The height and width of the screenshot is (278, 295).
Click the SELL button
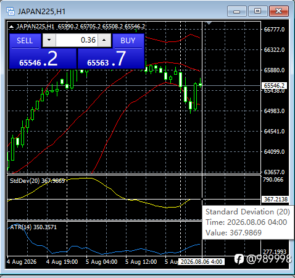pyautogui.click(x=25, y=41)
